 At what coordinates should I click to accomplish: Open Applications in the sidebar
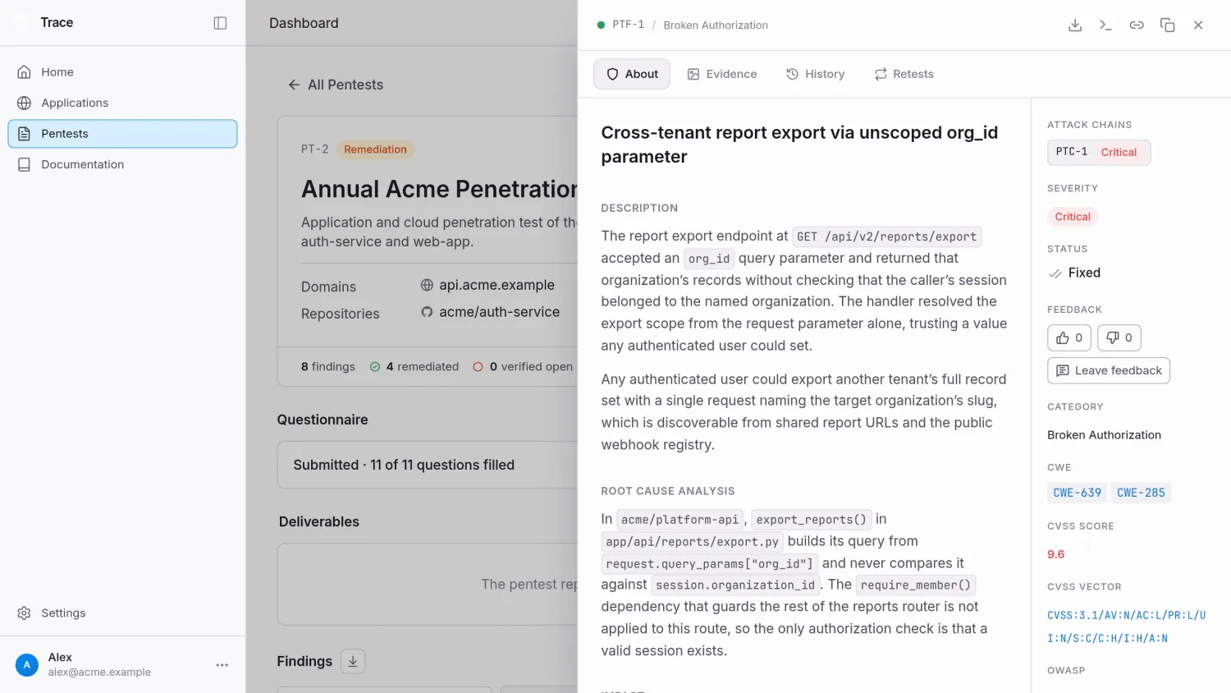point(122,103)
